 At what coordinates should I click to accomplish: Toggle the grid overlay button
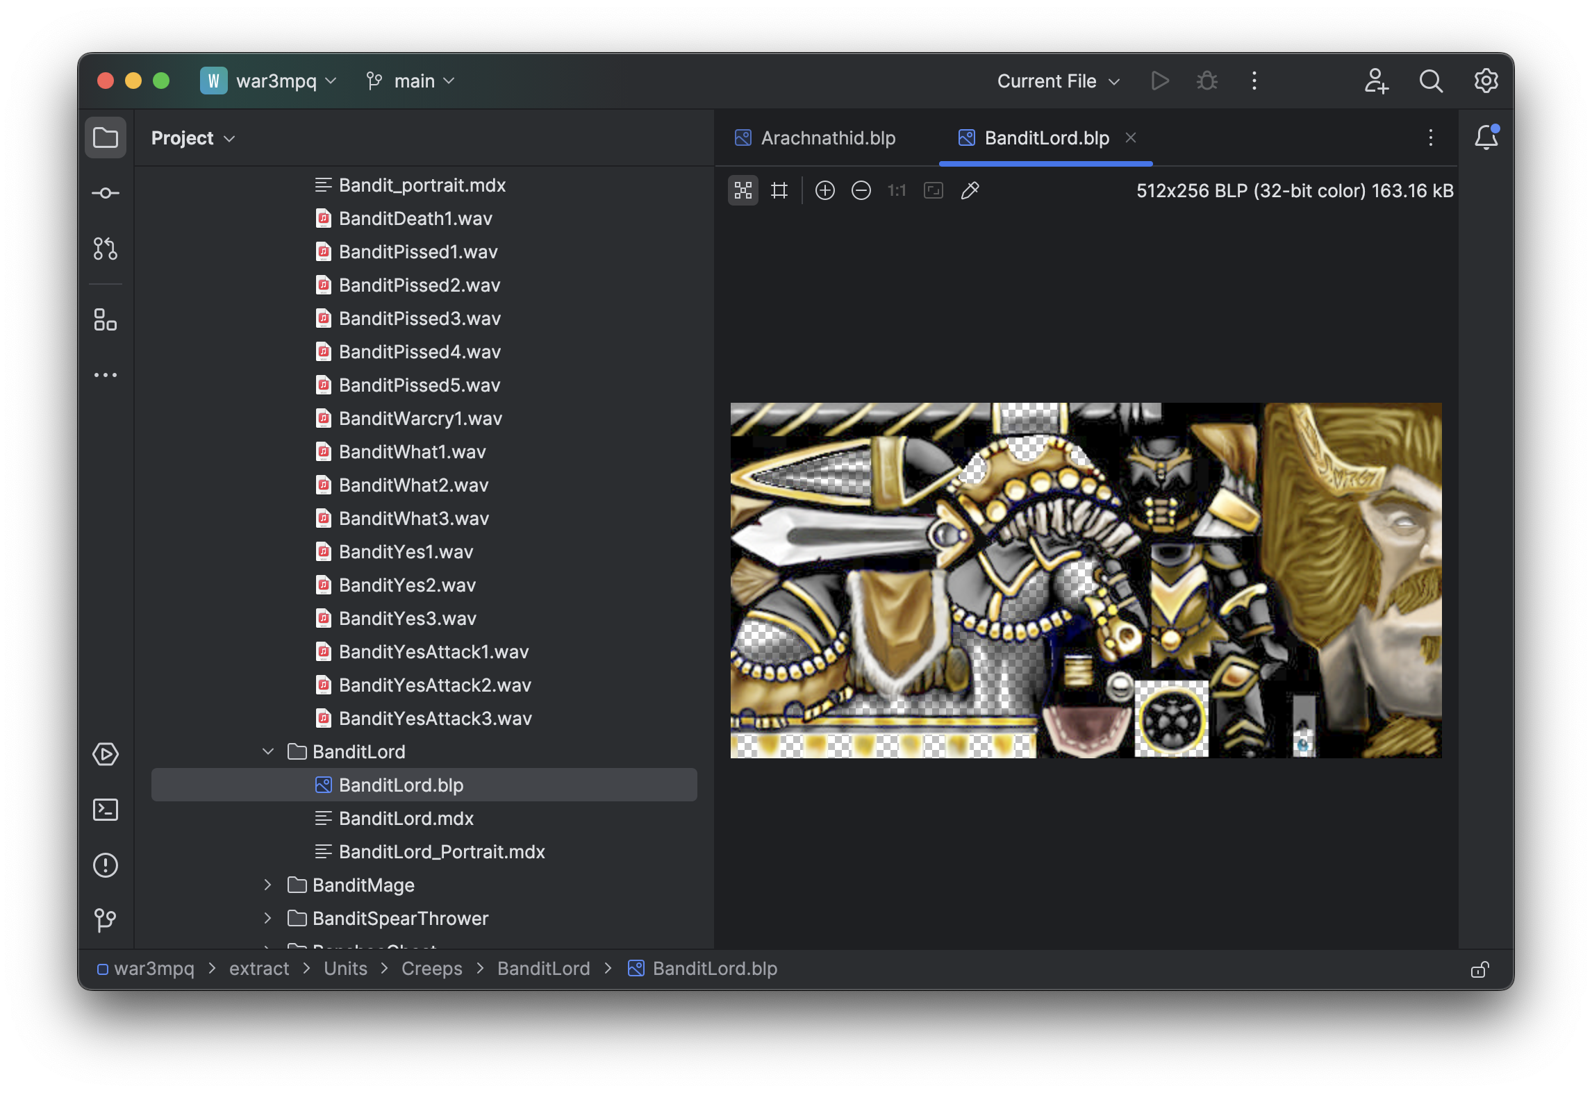779,190
